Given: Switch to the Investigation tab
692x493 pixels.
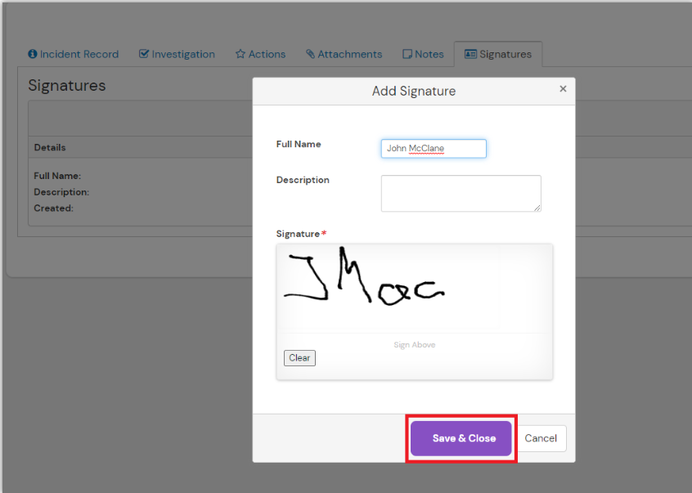Looking at the screenshot, I should coord(182,54).
